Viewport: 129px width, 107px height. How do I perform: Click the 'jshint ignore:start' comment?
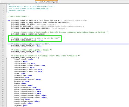(18, 16)
